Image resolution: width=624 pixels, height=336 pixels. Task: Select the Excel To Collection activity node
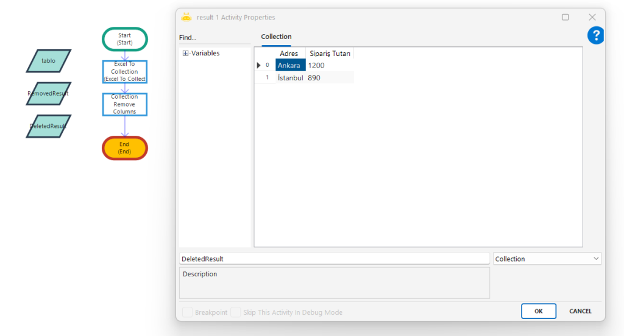124,72
